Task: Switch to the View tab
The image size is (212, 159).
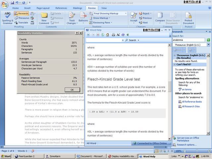Action: [x=104, y=8]
